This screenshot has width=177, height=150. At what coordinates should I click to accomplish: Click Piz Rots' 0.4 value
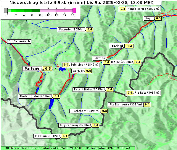130,93
